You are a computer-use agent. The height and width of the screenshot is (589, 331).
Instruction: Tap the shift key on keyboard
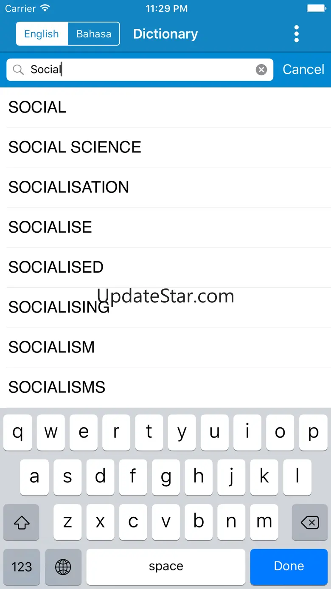[x=21, y=522]
